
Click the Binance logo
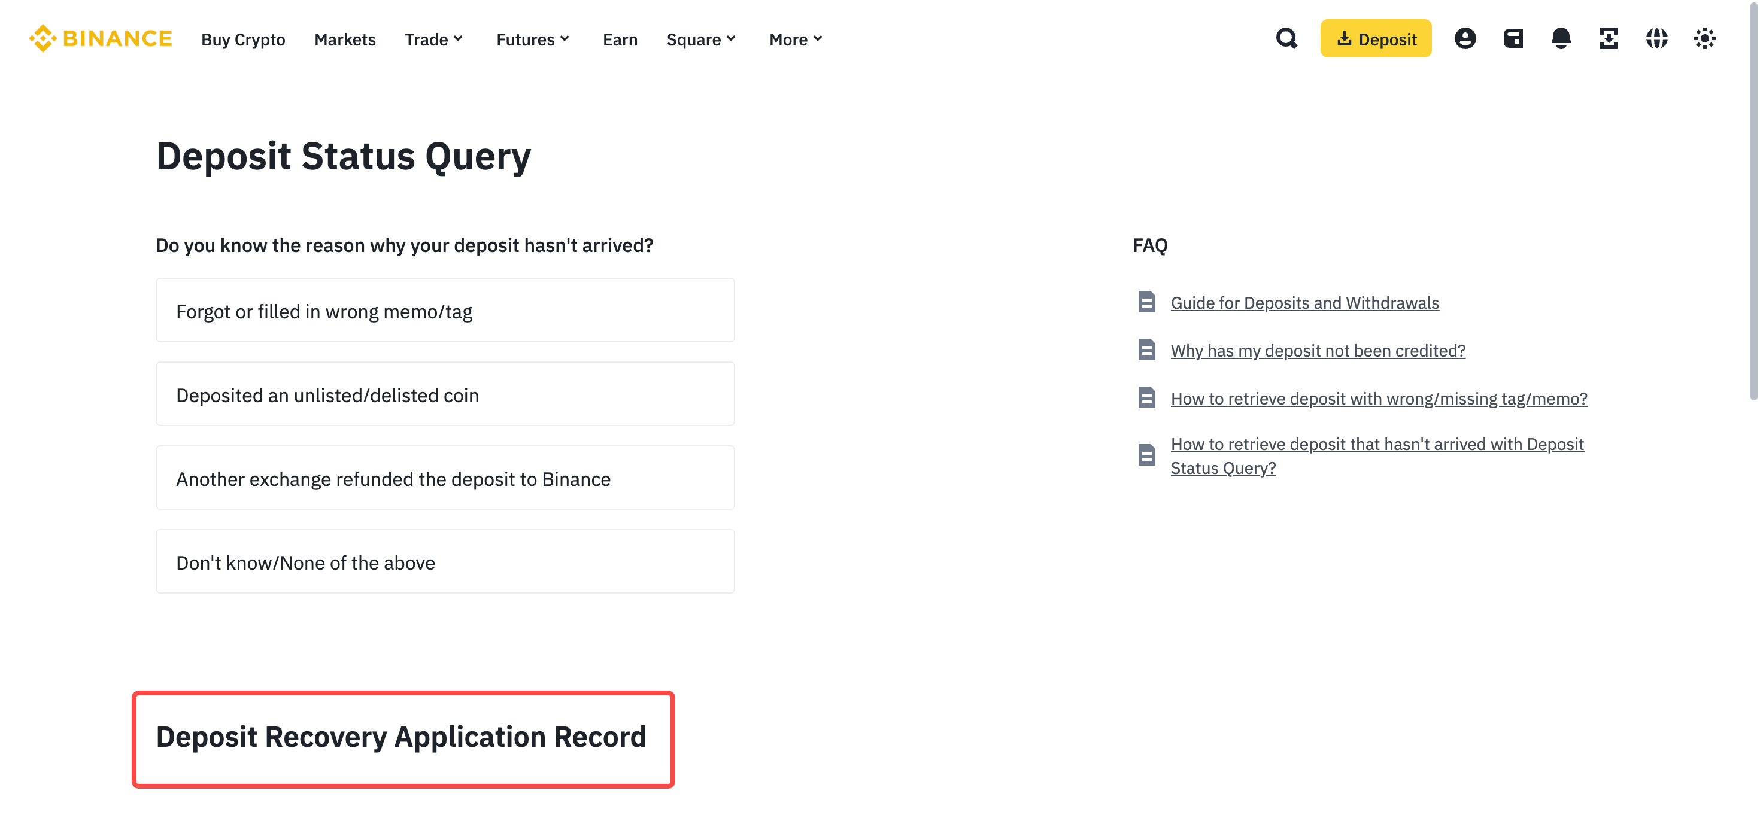[x=101, y=39]
